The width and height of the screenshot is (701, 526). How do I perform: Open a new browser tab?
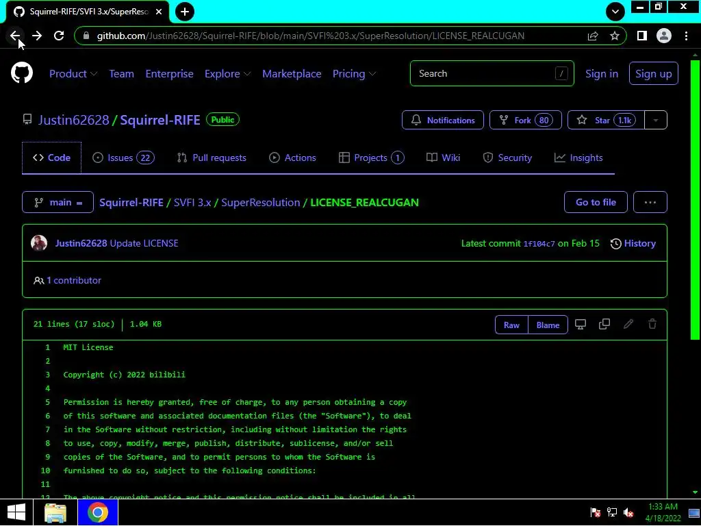coord(185,12)
